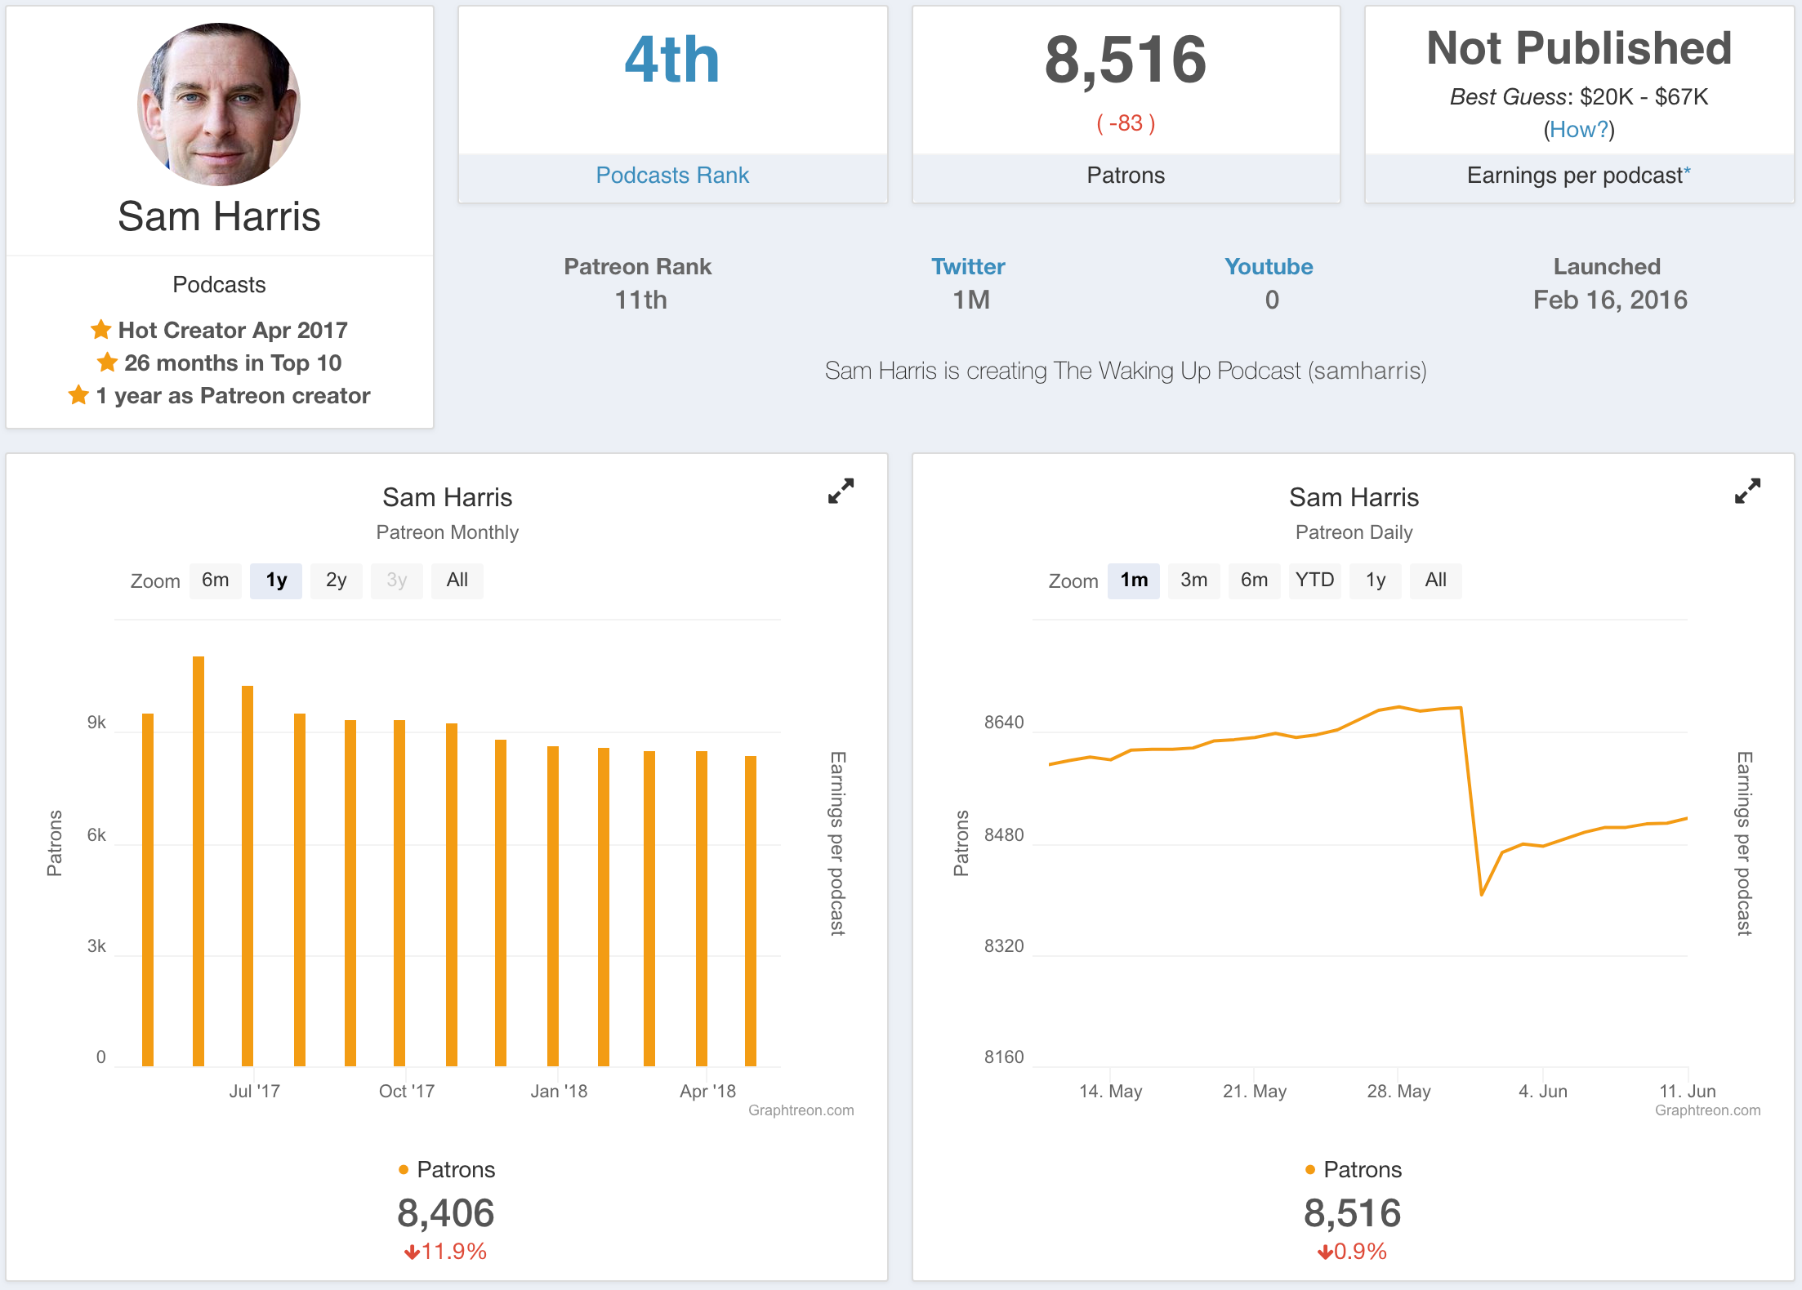Open the Twitter stats link
This screenshot has width=1802, height=1290.
968,266
